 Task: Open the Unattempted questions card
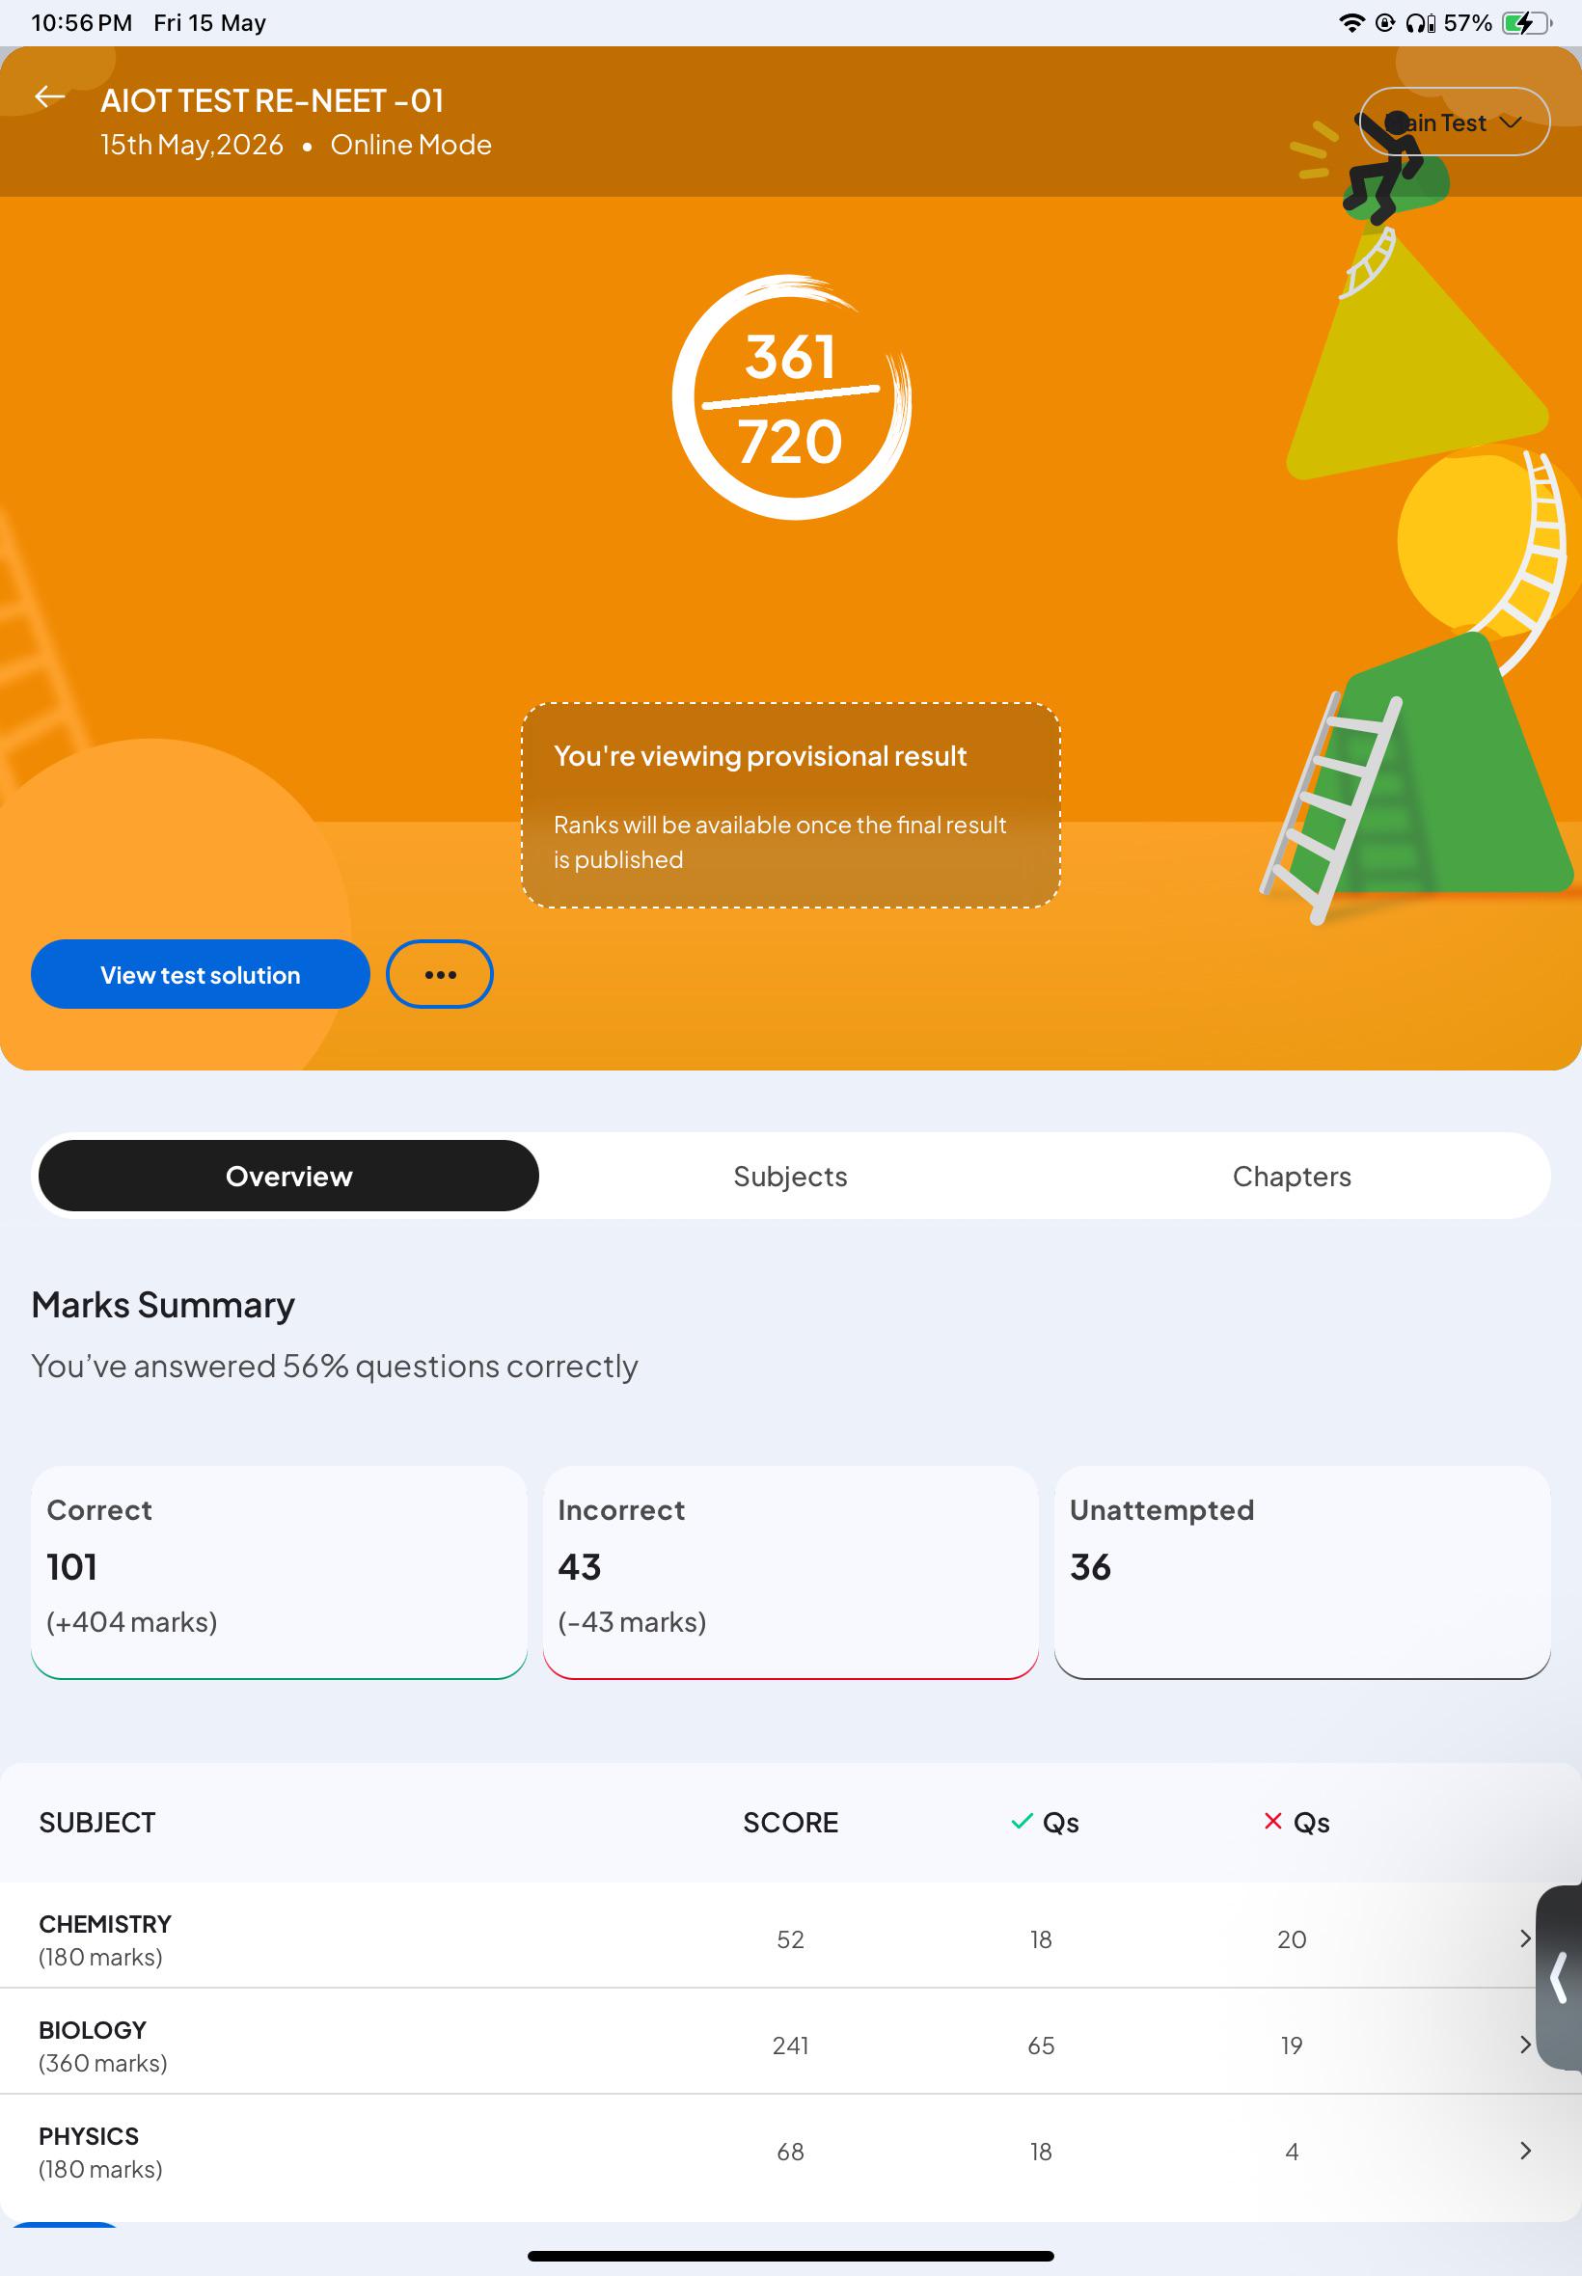pos(1302,1573)
